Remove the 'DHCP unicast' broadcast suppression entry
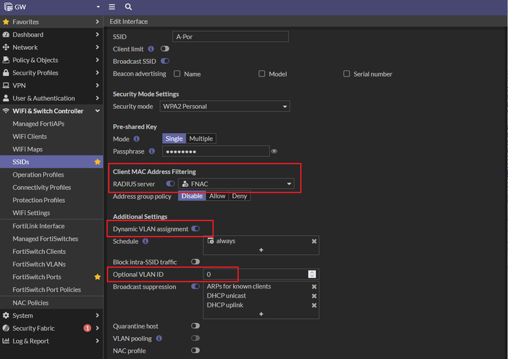 [314, 295]
